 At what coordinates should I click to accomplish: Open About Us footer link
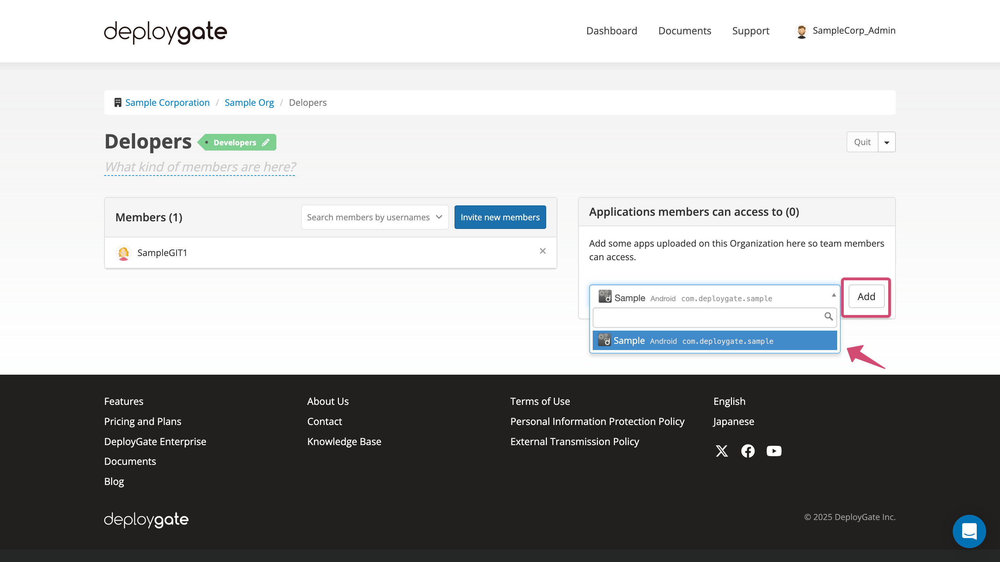[x=328, y=401]
